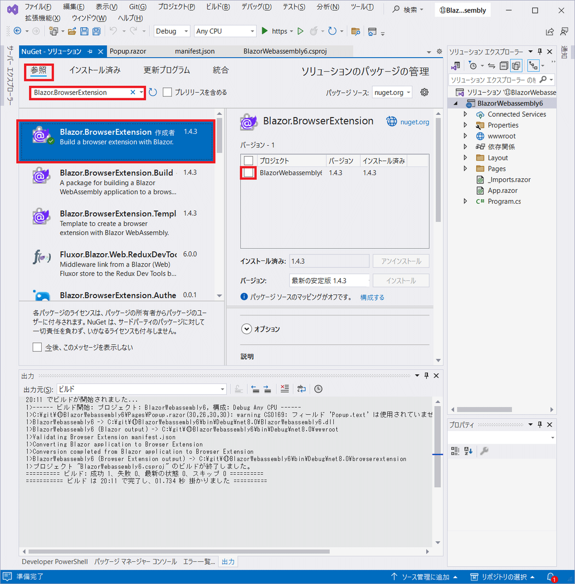The height and width of the screenshot is (584, 575).
Task: Select the 更新プログラム tab in NuGet
Action: (167, 70)
